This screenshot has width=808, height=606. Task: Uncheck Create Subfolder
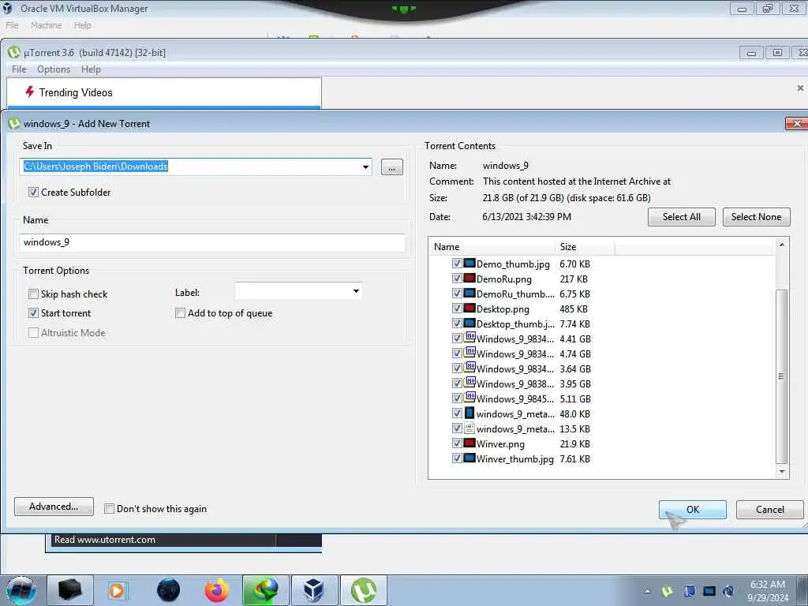33,193
